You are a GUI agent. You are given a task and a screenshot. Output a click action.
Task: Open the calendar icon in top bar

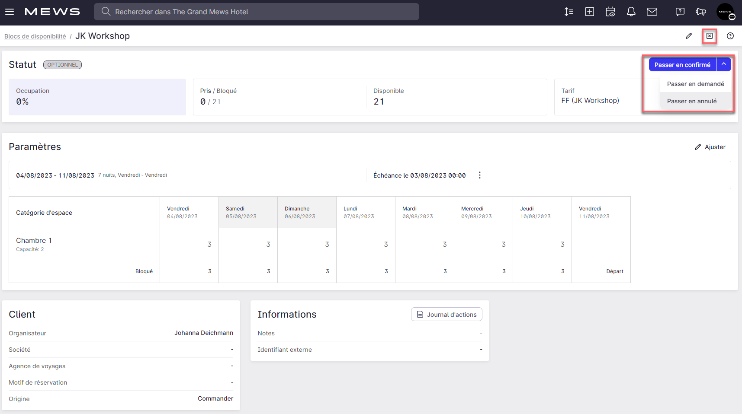click(610, 12)
